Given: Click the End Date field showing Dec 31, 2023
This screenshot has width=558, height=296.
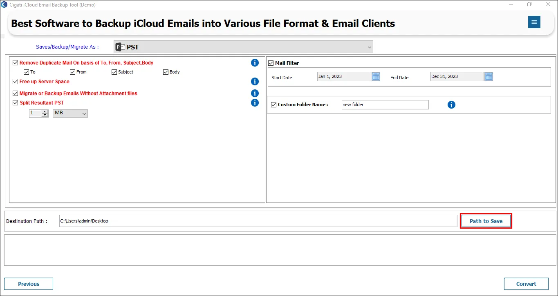Looking at the screenshot, I should [x=457, y=76].
